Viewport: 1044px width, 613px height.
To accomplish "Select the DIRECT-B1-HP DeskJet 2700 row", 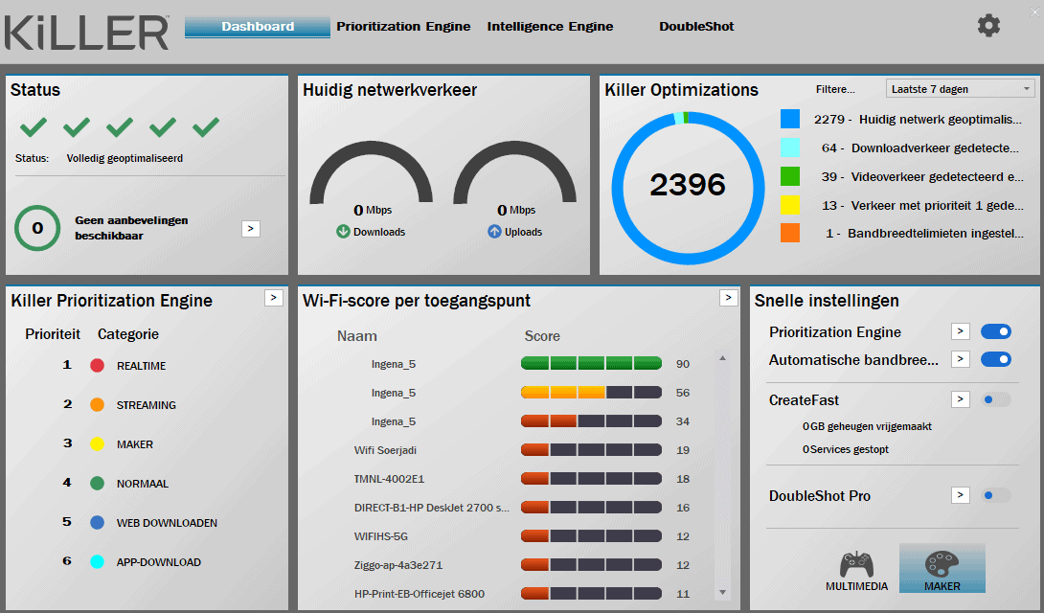I will (x=521, y=508).
